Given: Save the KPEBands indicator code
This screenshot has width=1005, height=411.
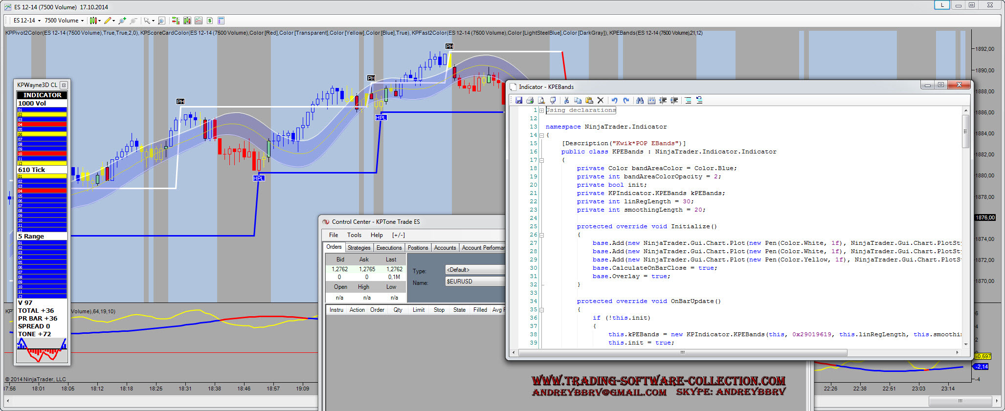Looking at the screenshot, I should pyautogui.click(x=518, y=100).
